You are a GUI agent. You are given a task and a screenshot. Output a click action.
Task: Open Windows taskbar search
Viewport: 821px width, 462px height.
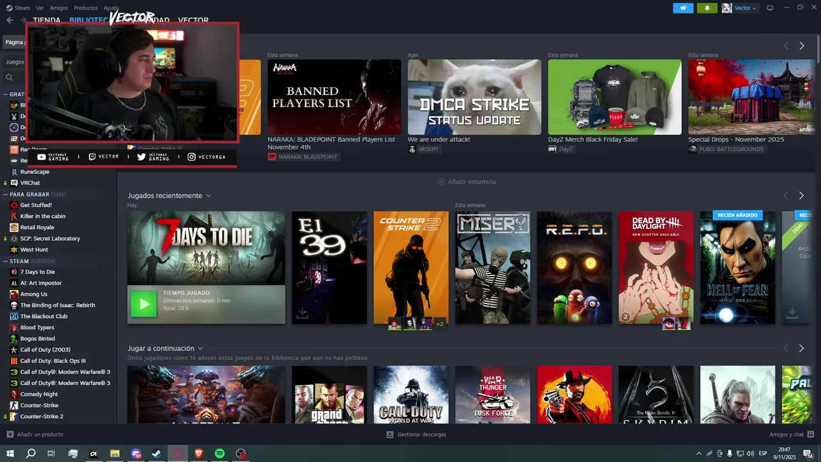point(31,454)
